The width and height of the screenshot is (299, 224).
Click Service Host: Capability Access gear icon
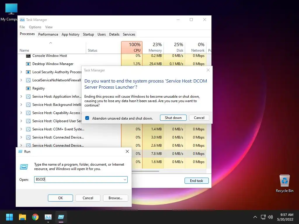[x=28, y=113]
